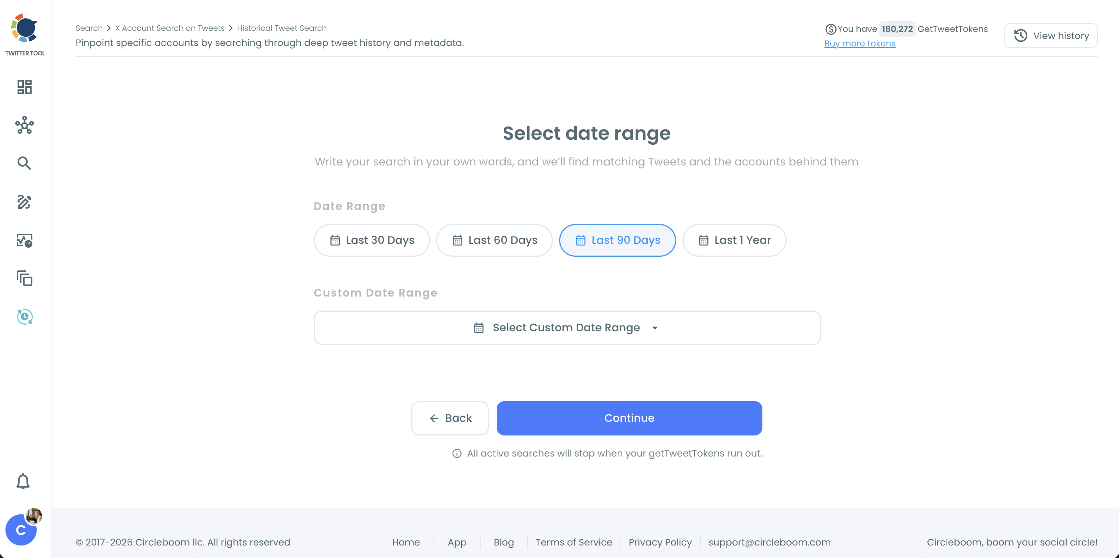The image size is (1119, 558).
Task: Open the Home footer link
Action: tap(406, 542)
